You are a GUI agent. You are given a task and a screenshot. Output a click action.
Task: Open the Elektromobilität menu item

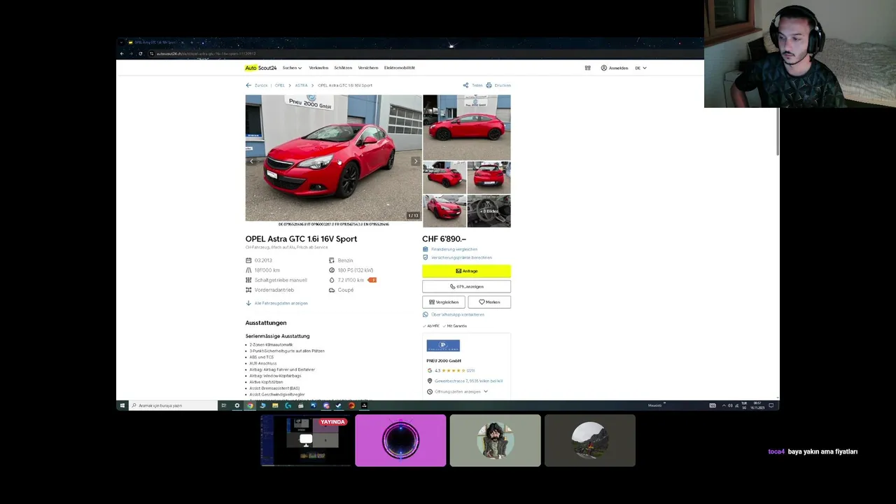400,68
